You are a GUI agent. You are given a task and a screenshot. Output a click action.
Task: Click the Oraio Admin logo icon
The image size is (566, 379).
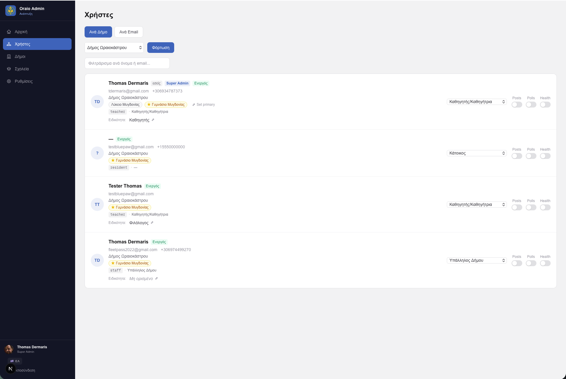[11, 11]
